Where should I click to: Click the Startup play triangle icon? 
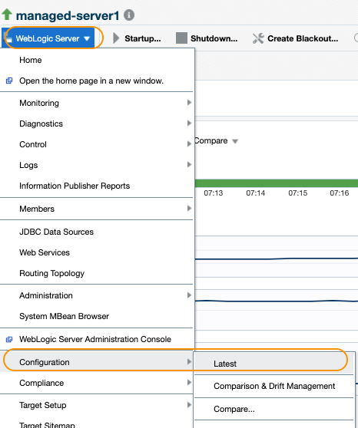click(116, 38)
